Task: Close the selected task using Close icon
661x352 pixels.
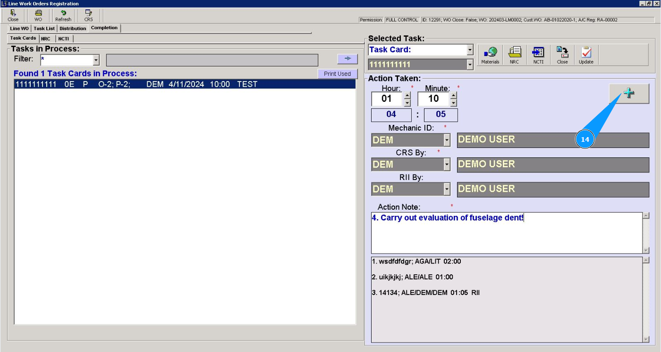Action: coord(562,55)
